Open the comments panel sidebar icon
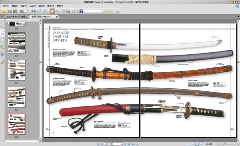Viewport: 240px width, 146px height. [x=2, y=47]
